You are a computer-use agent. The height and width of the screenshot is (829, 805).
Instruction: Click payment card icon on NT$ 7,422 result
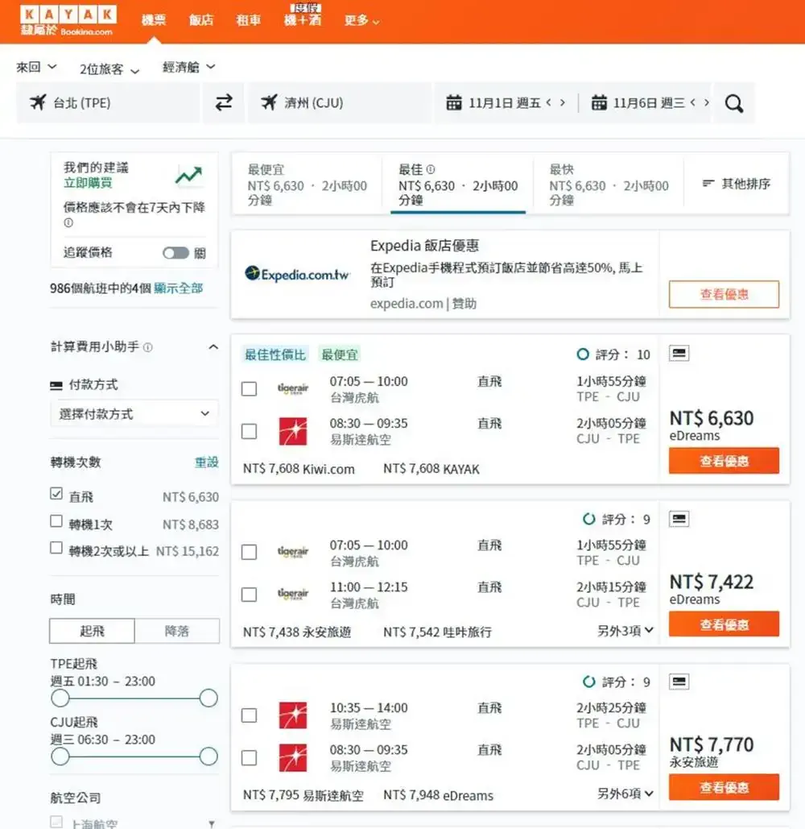click(x=679, y=519)
